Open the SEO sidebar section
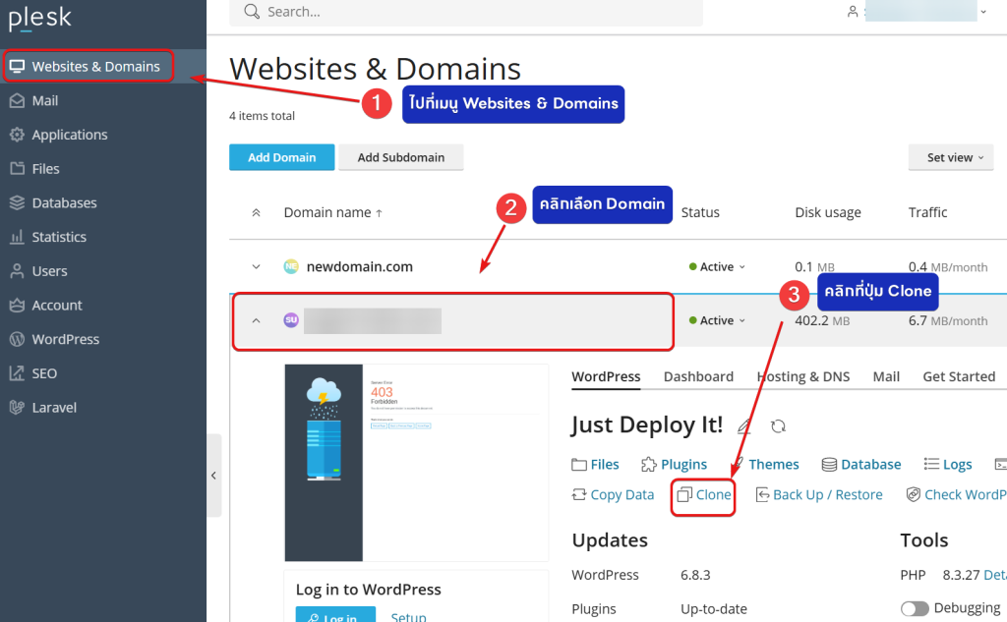 pyautogui.click(x=44, y=373)
